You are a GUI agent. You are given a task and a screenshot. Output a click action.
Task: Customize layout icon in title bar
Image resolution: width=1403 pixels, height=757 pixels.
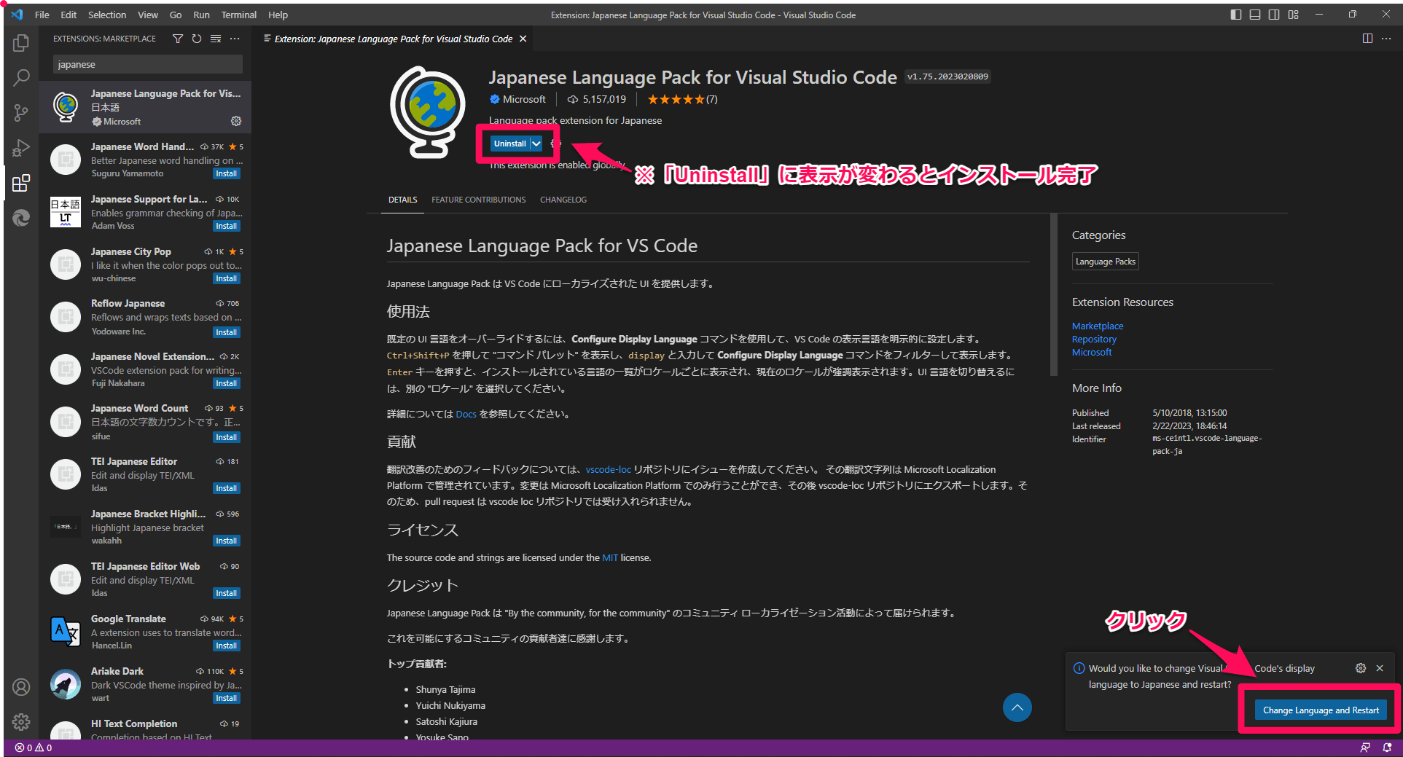pos(1293,15)
